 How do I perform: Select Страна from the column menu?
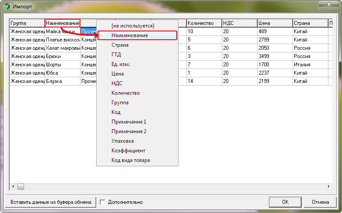coord(120,45)
